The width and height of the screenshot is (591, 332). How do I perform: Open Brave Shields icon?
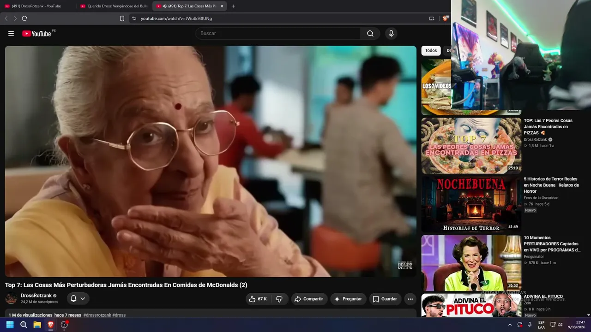[x=445, y=18]
